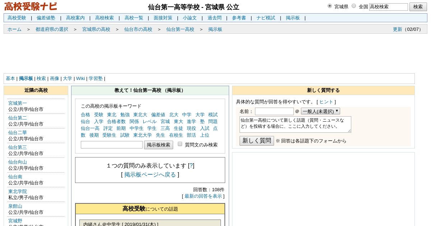Click the 検索 button at top right
Viewport: 431px width, 226px height.
point(418,7)
